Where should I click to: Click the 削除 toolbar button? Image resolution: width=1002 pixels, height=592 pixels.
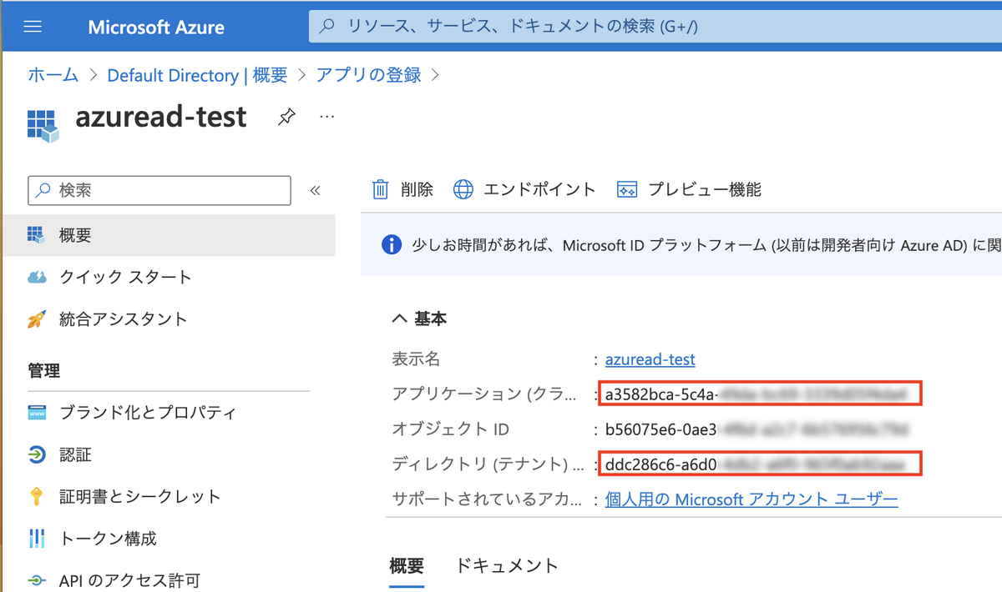coord(402,189)
